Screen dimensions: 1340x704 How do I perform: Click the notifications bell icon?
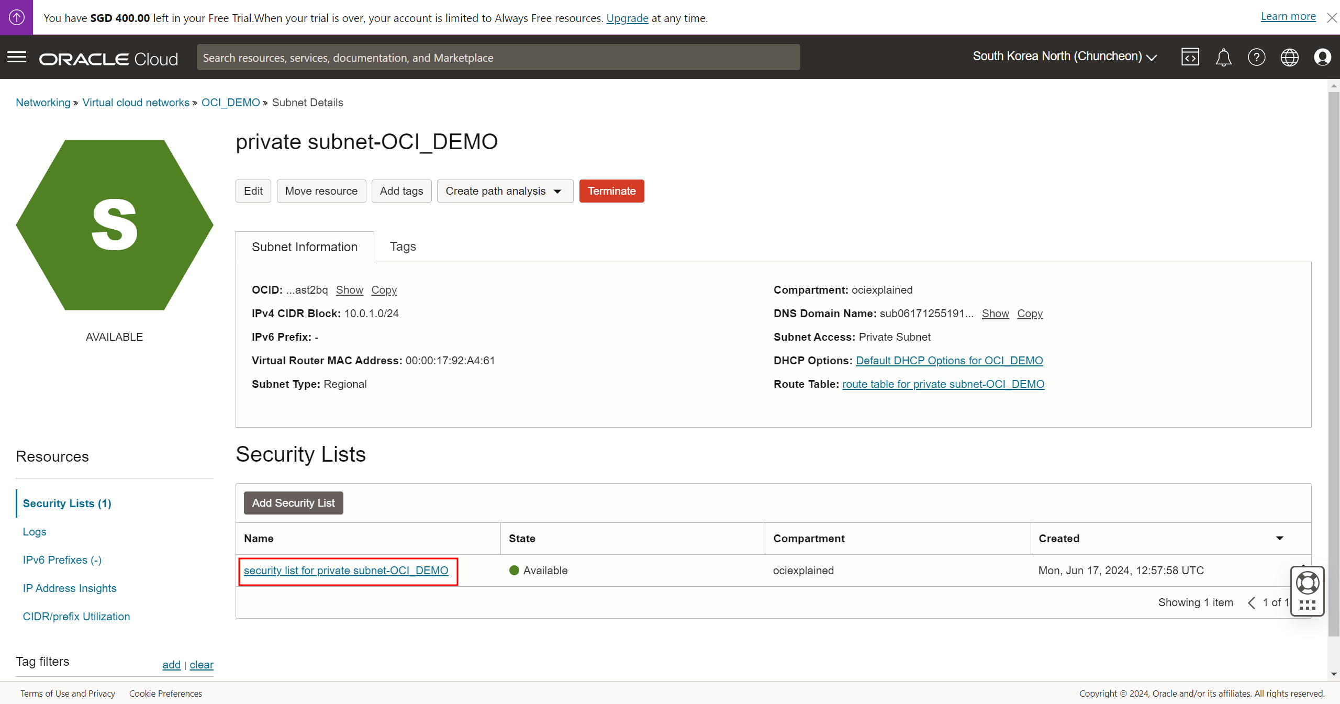click(x=1223, y=57)
